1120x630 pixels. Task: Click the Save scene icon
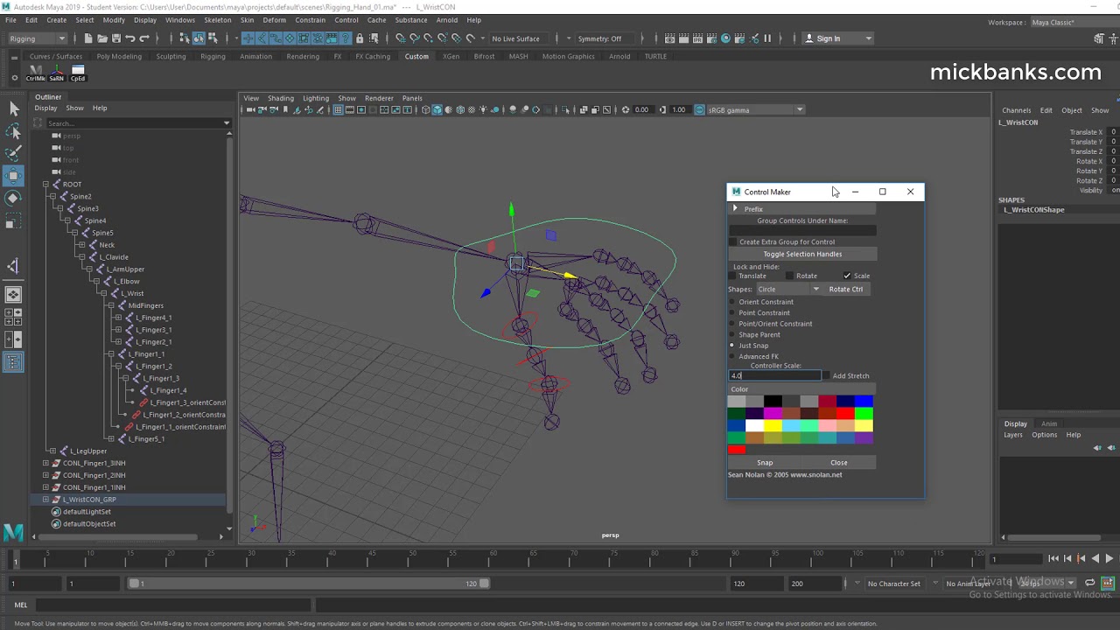pyautogui.click(x=116, y=38)
